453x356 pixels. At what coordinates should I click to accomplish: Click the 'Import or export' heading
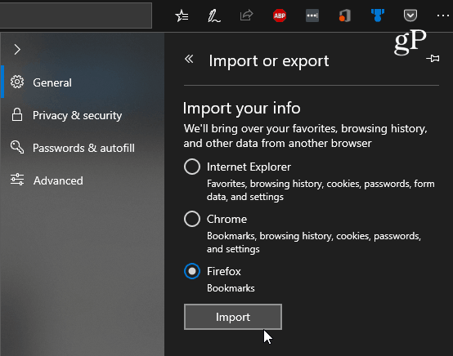pyautogui.click(x=269, y=61)
